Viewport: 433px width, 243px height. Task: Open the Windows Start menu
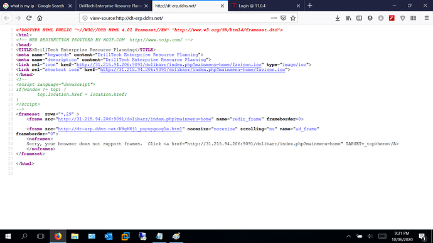(x=8, y=236)
